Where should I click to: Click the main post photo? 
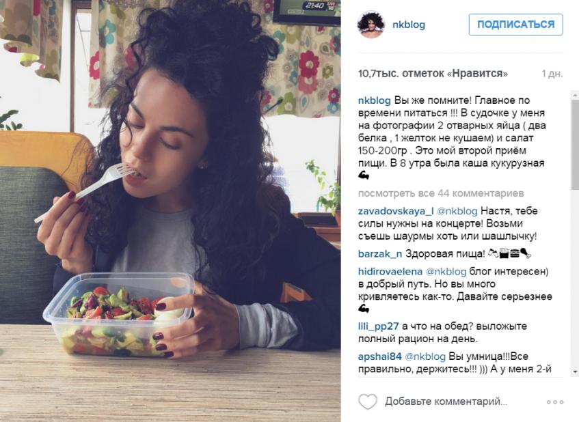[x=170, y=211]
